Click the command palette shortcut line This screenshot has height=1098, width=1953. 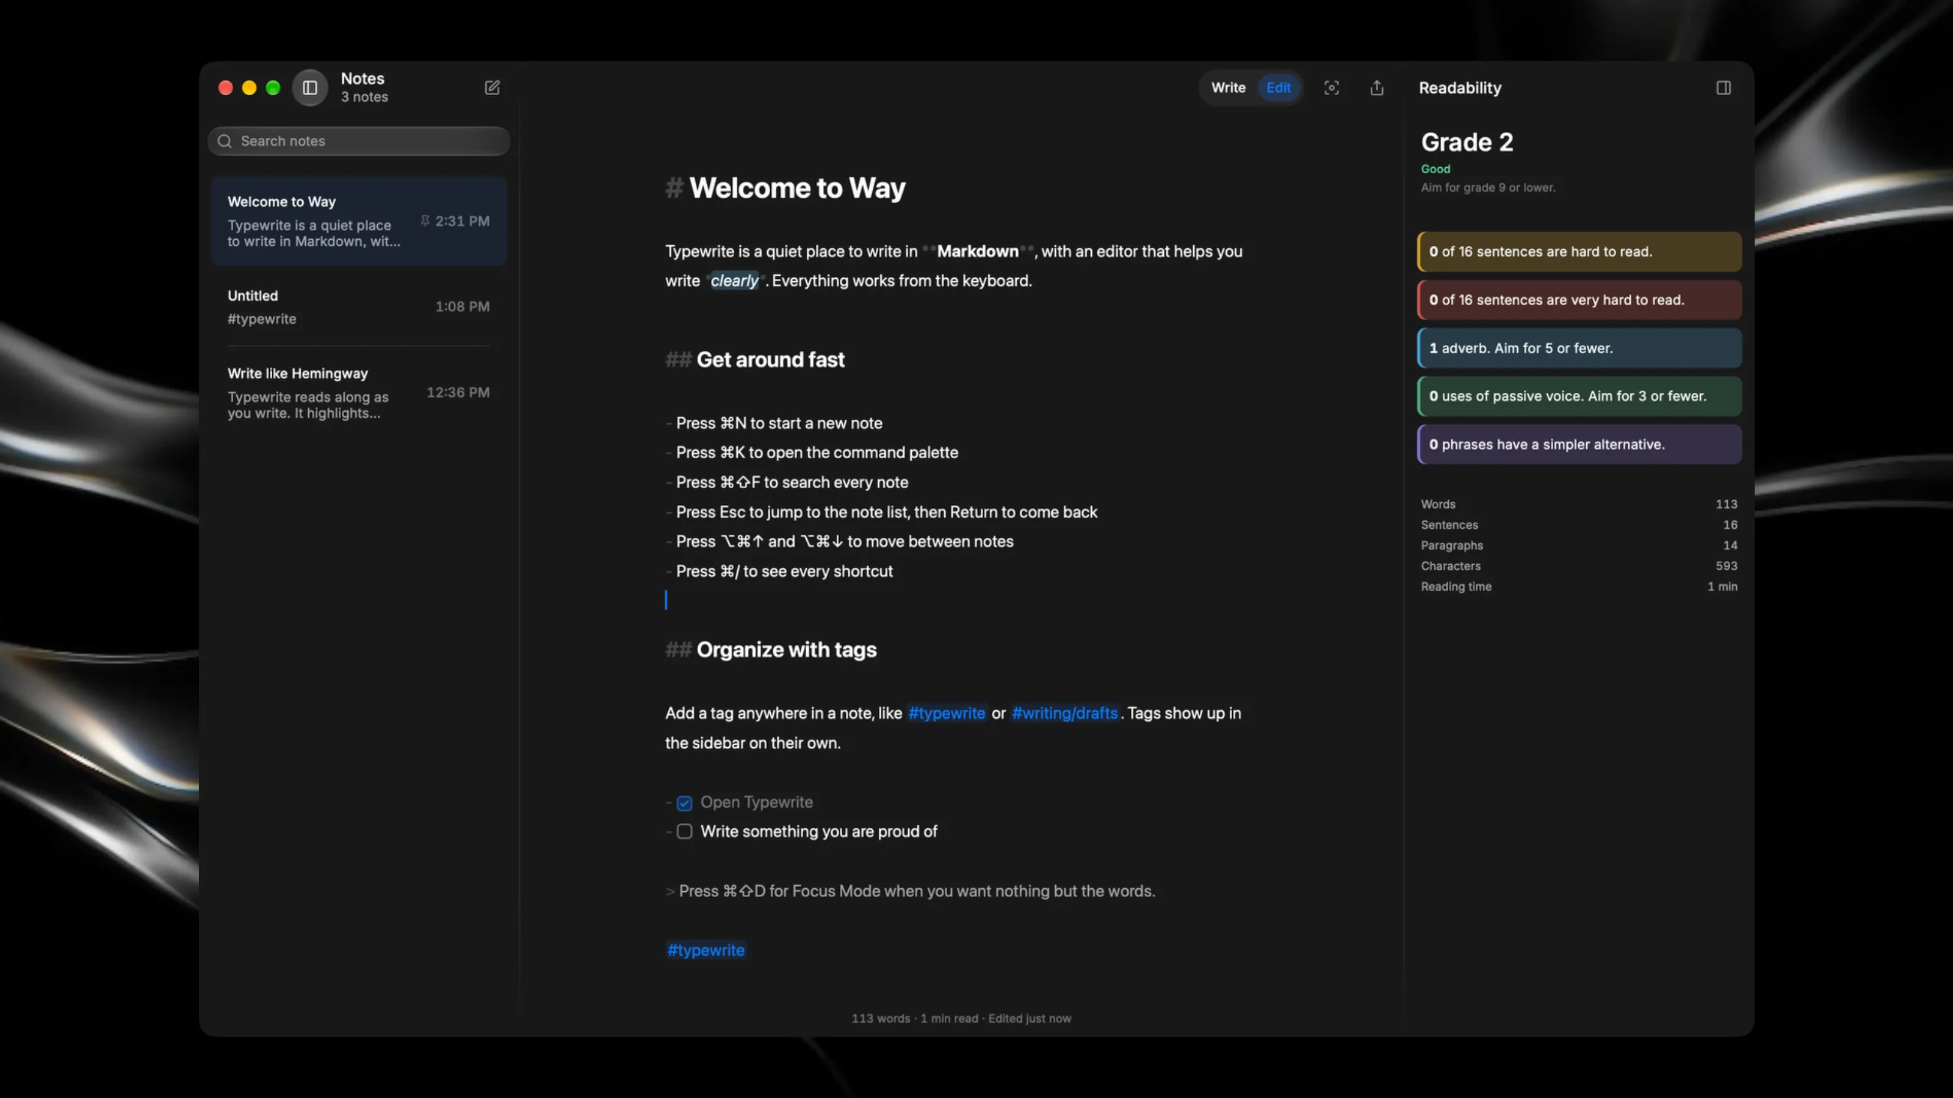(817, 453)
